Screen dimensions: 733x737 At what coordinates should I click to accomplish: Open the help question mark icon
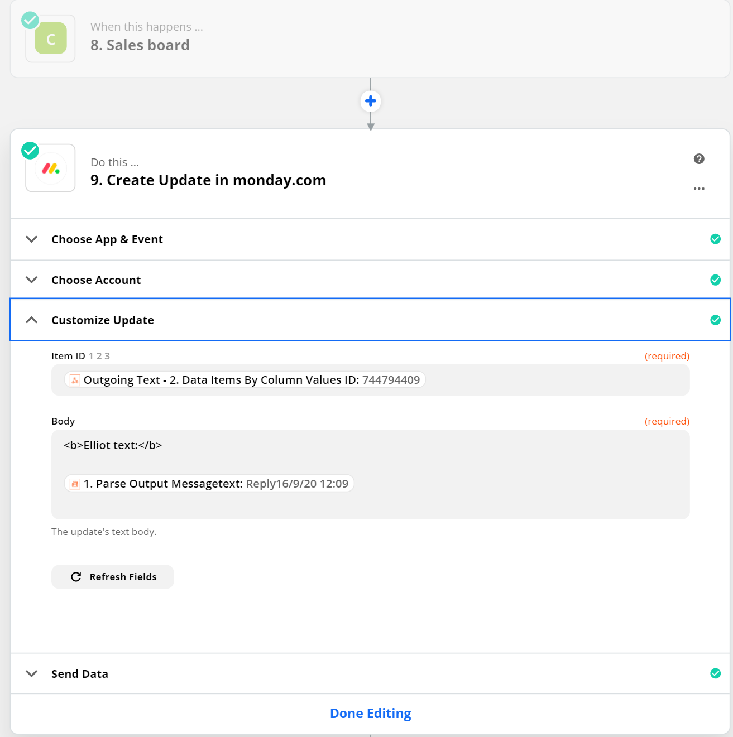[699, 159]
